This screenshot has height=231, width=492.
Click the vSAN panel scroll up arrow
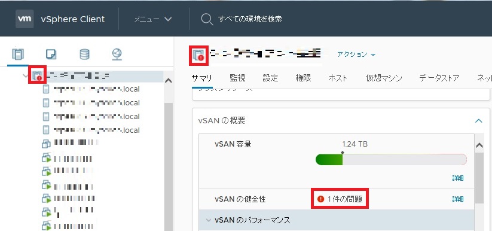[479, 145]
